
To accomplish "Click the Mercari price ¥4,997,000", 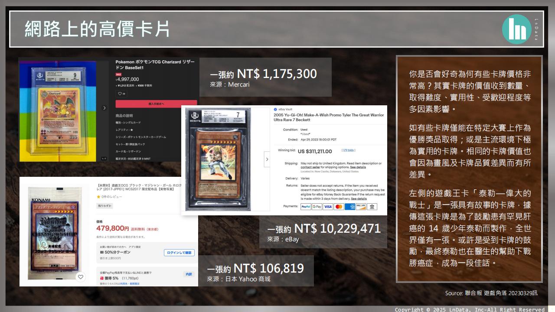I will [127, 79].
